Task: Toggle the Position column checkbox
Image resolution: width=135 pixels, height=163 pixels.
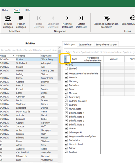Action: [66, 152]
